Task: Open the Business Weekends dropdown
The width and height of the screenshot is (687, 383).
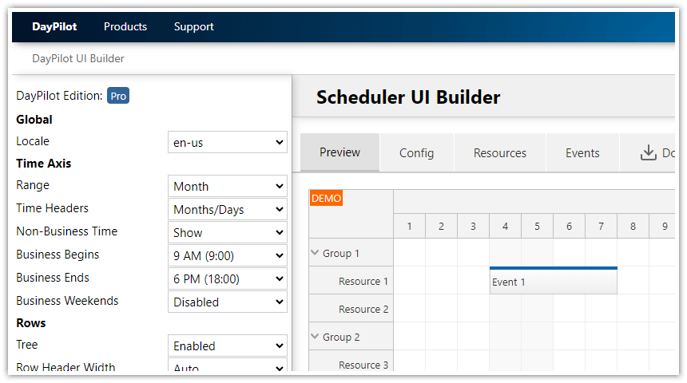Action: [228, 302]
